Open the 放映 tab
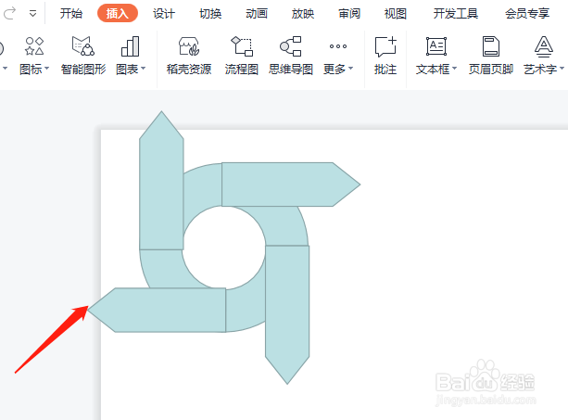Screen dimensions: 568x420 [303, 14]
